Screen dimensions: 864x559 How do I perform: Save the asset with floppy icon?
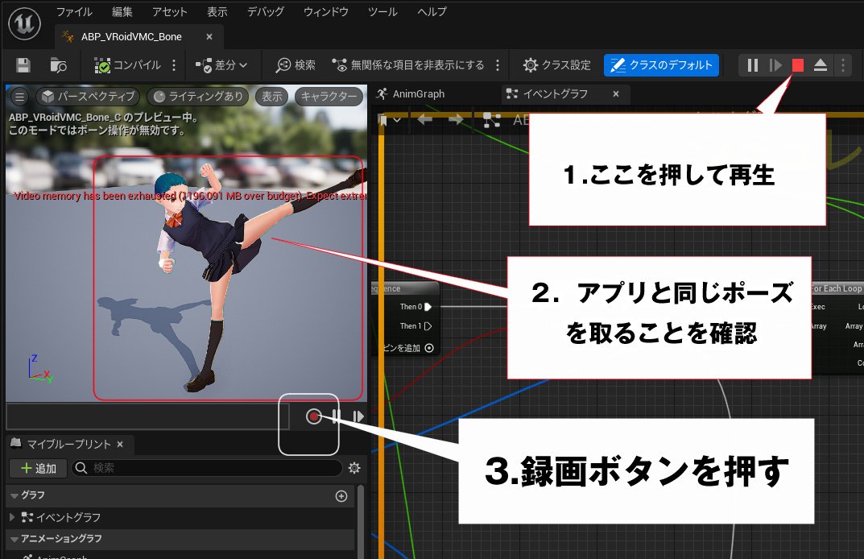click(23, 65)
